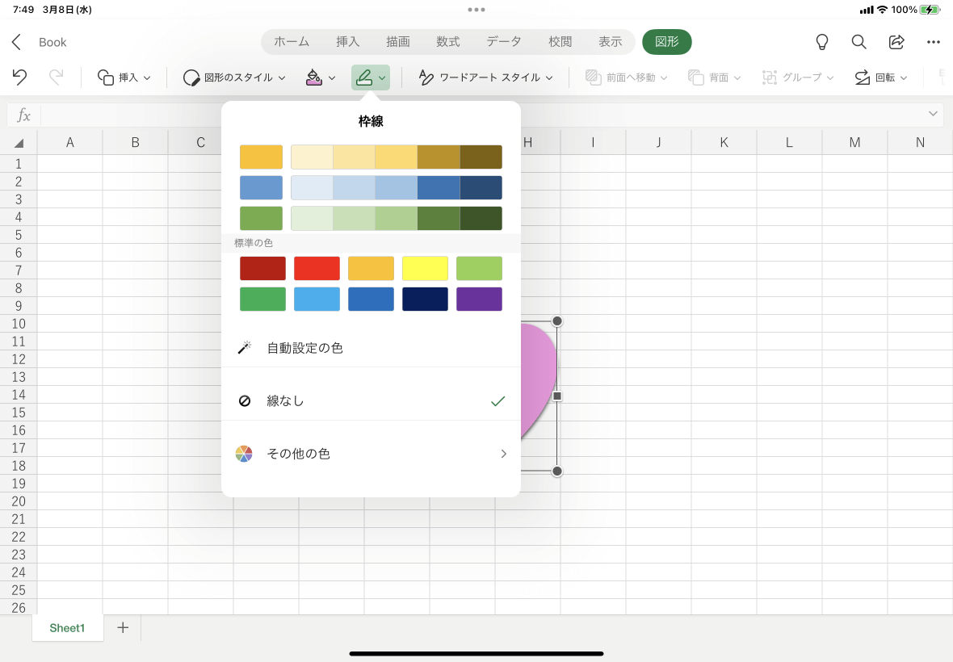This screenshot has height=662, width=953.
Task: Expand the 回転 dropdown chevron
Action: [x=904, y=78]
